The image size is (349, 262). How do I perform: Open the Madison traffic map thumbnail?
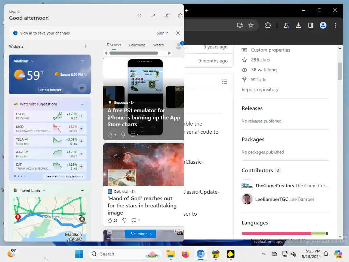point(50,219)
